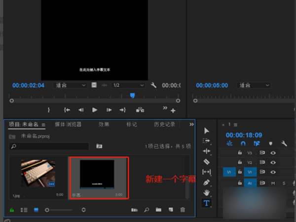Click the New Item button
Screen dimensions: 296x222
coord(171,210)
